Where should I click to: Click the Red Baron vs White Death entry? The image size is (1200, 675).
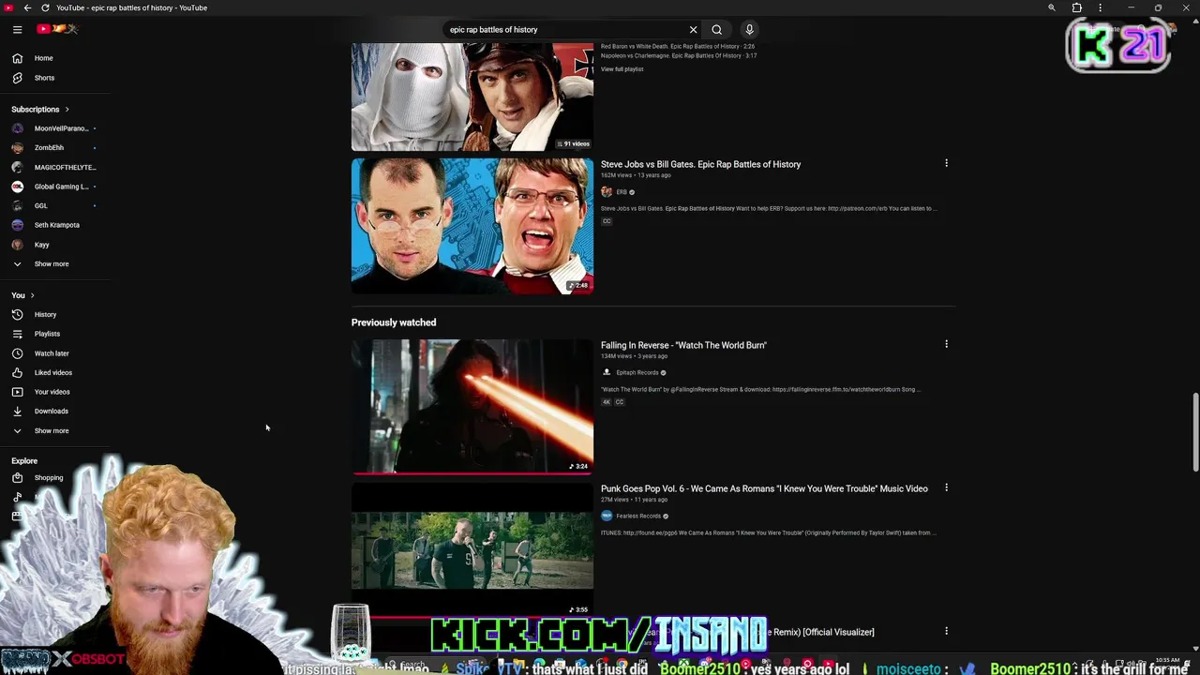(x=678, y=46)
